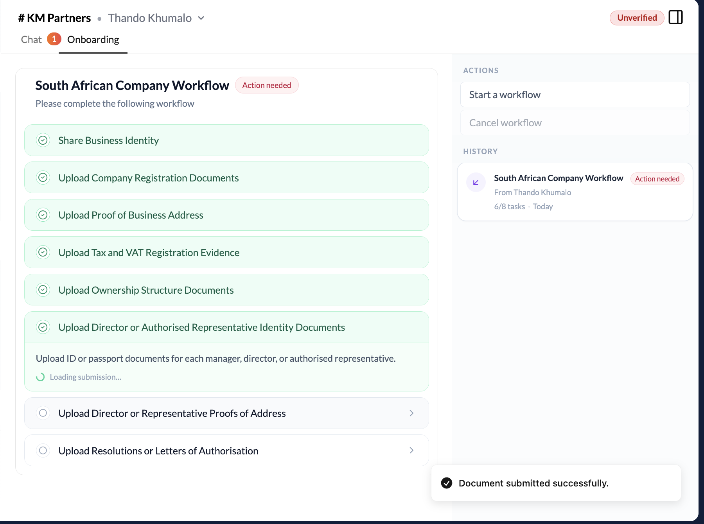Click Cancel workflow

click(575, 122)
